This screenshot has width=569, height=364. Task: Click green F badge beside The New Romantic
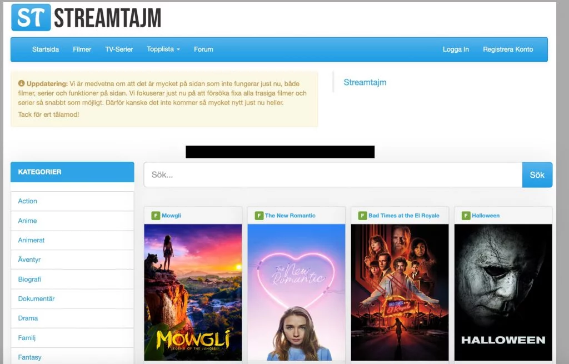(x=259, y=216)
